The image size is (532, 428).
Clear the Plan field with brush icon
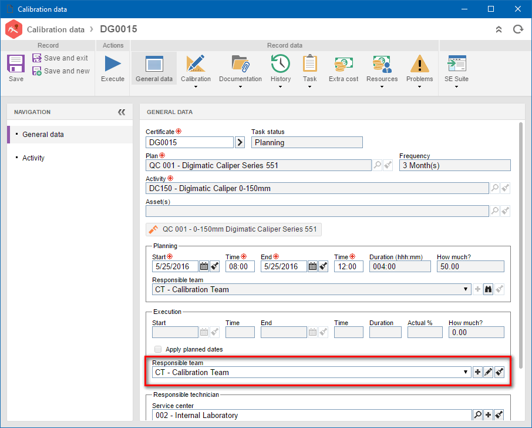click(388, 165)
